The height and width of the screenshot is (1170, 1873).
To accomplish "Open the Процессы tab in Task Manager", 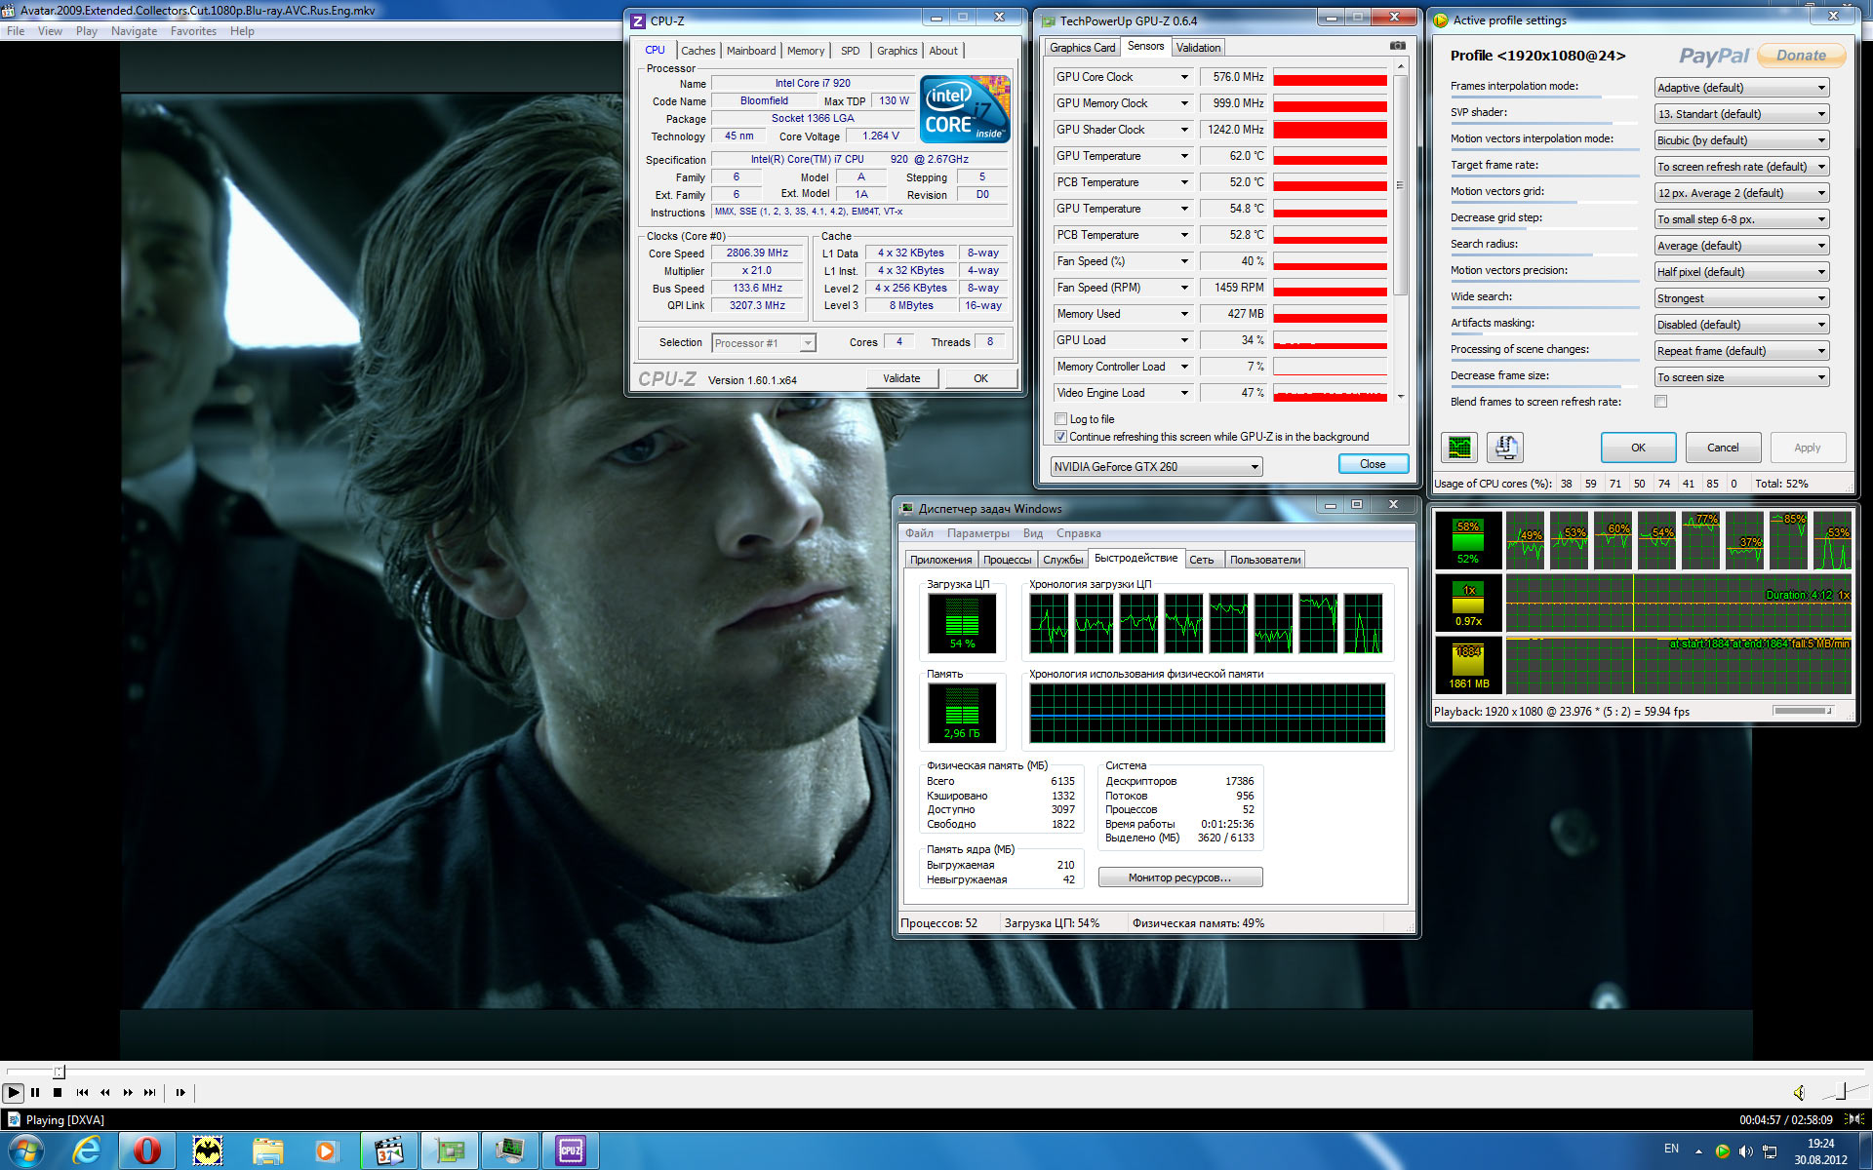I will click(x=1007, y=560).
